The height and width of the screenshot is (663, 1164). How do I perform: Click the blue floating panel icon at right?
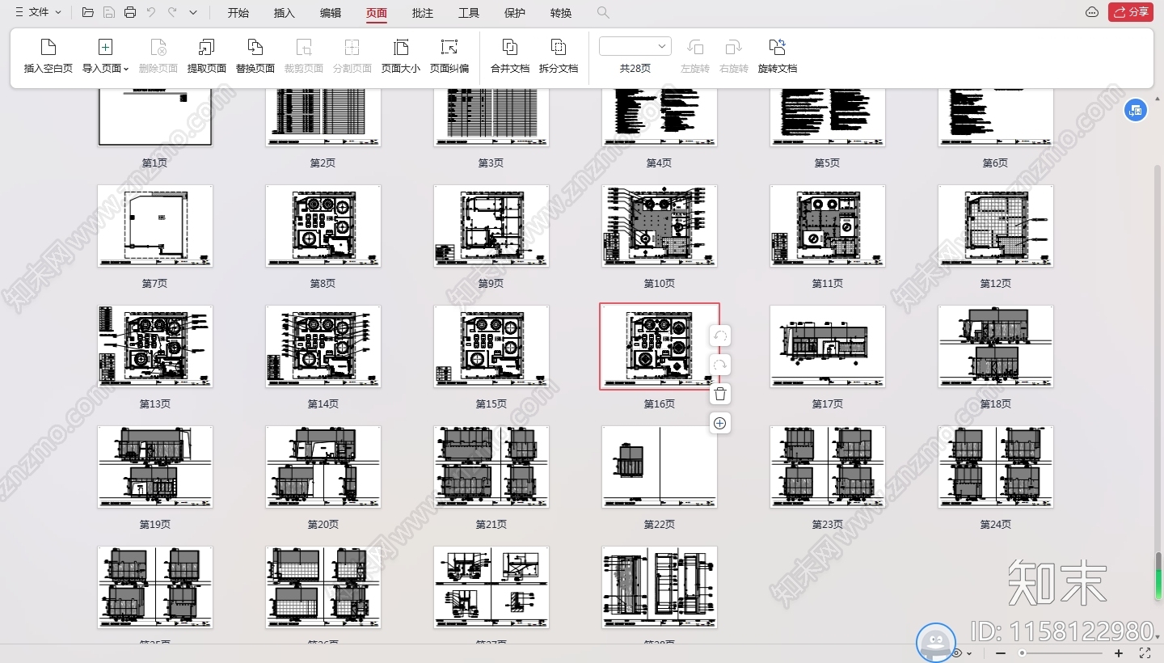[1136, 111]
